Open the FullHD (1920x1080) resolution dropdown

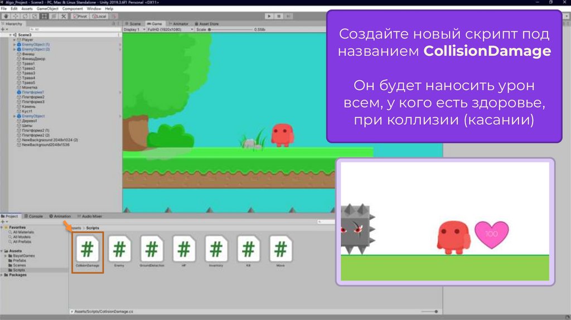coord(170,30)
